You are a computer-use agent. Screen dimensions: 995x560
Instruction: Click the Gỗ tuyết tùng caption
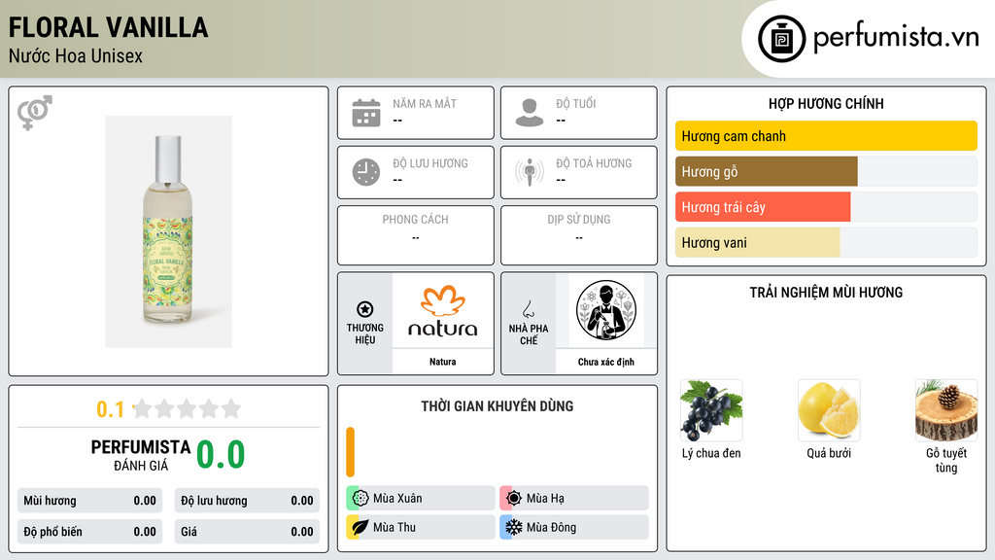[x=946, y=460]
